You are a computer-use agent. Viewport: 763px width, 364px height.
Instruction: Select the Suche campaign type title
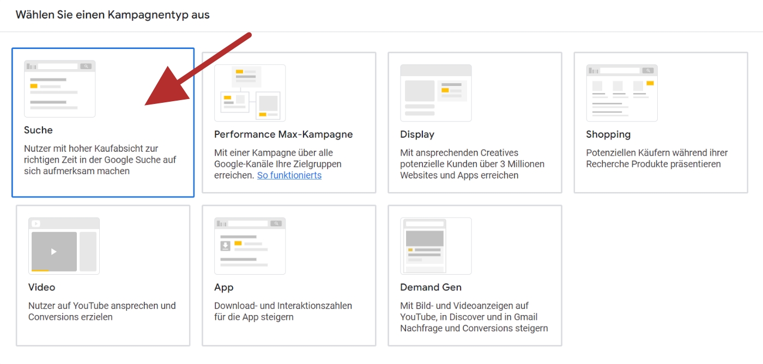[38, 130]
